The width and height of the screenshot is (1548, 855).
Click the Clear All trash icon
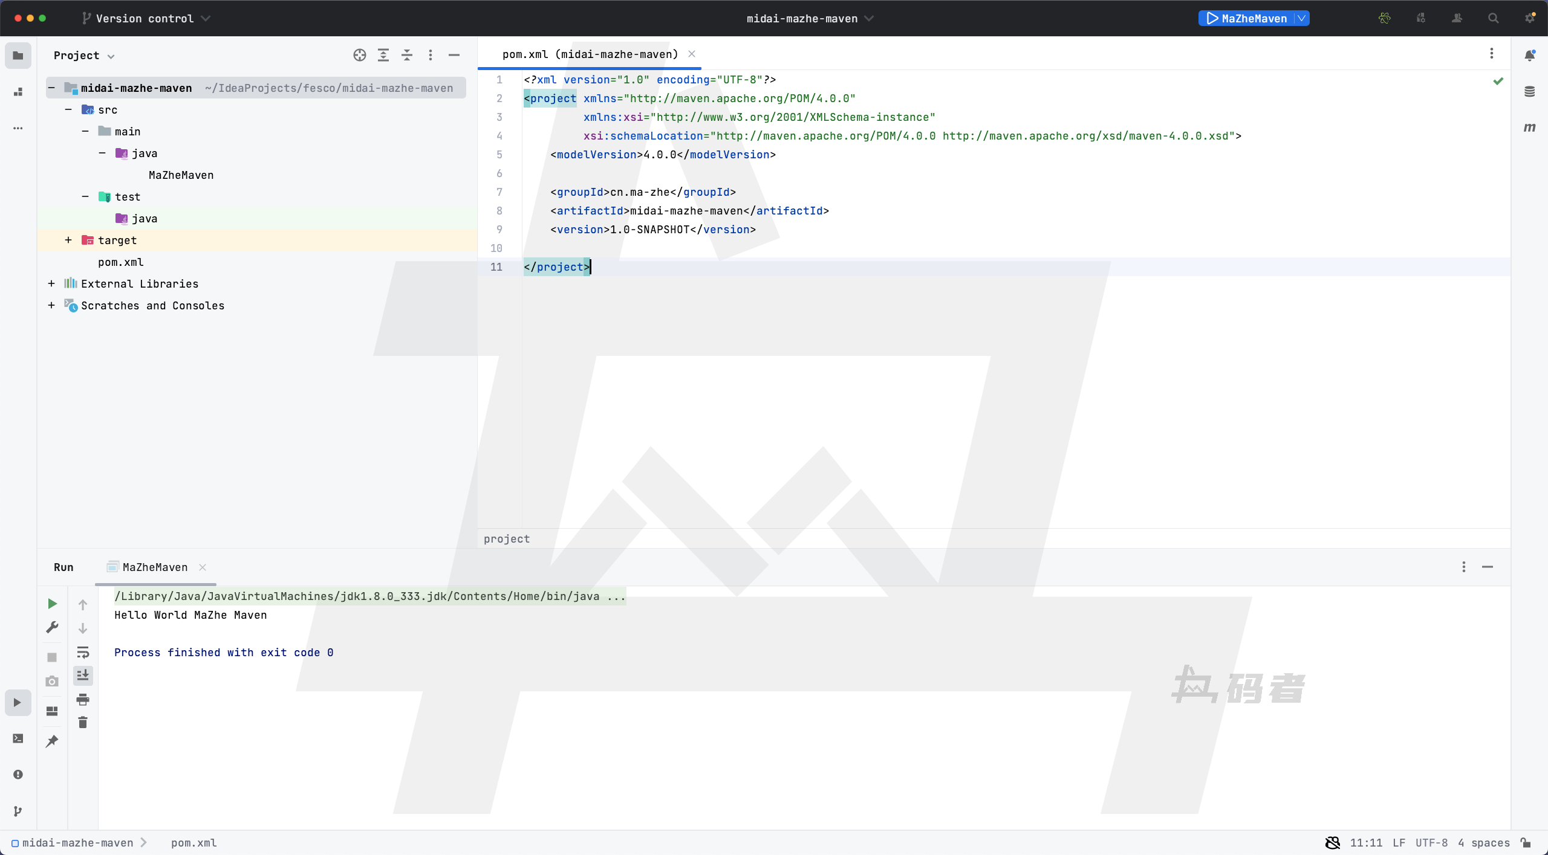pos(83,723)
